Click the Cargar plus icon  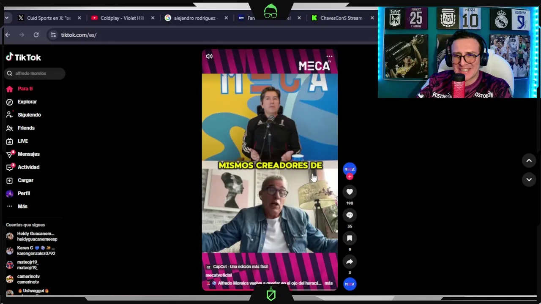tap(10, 180)
